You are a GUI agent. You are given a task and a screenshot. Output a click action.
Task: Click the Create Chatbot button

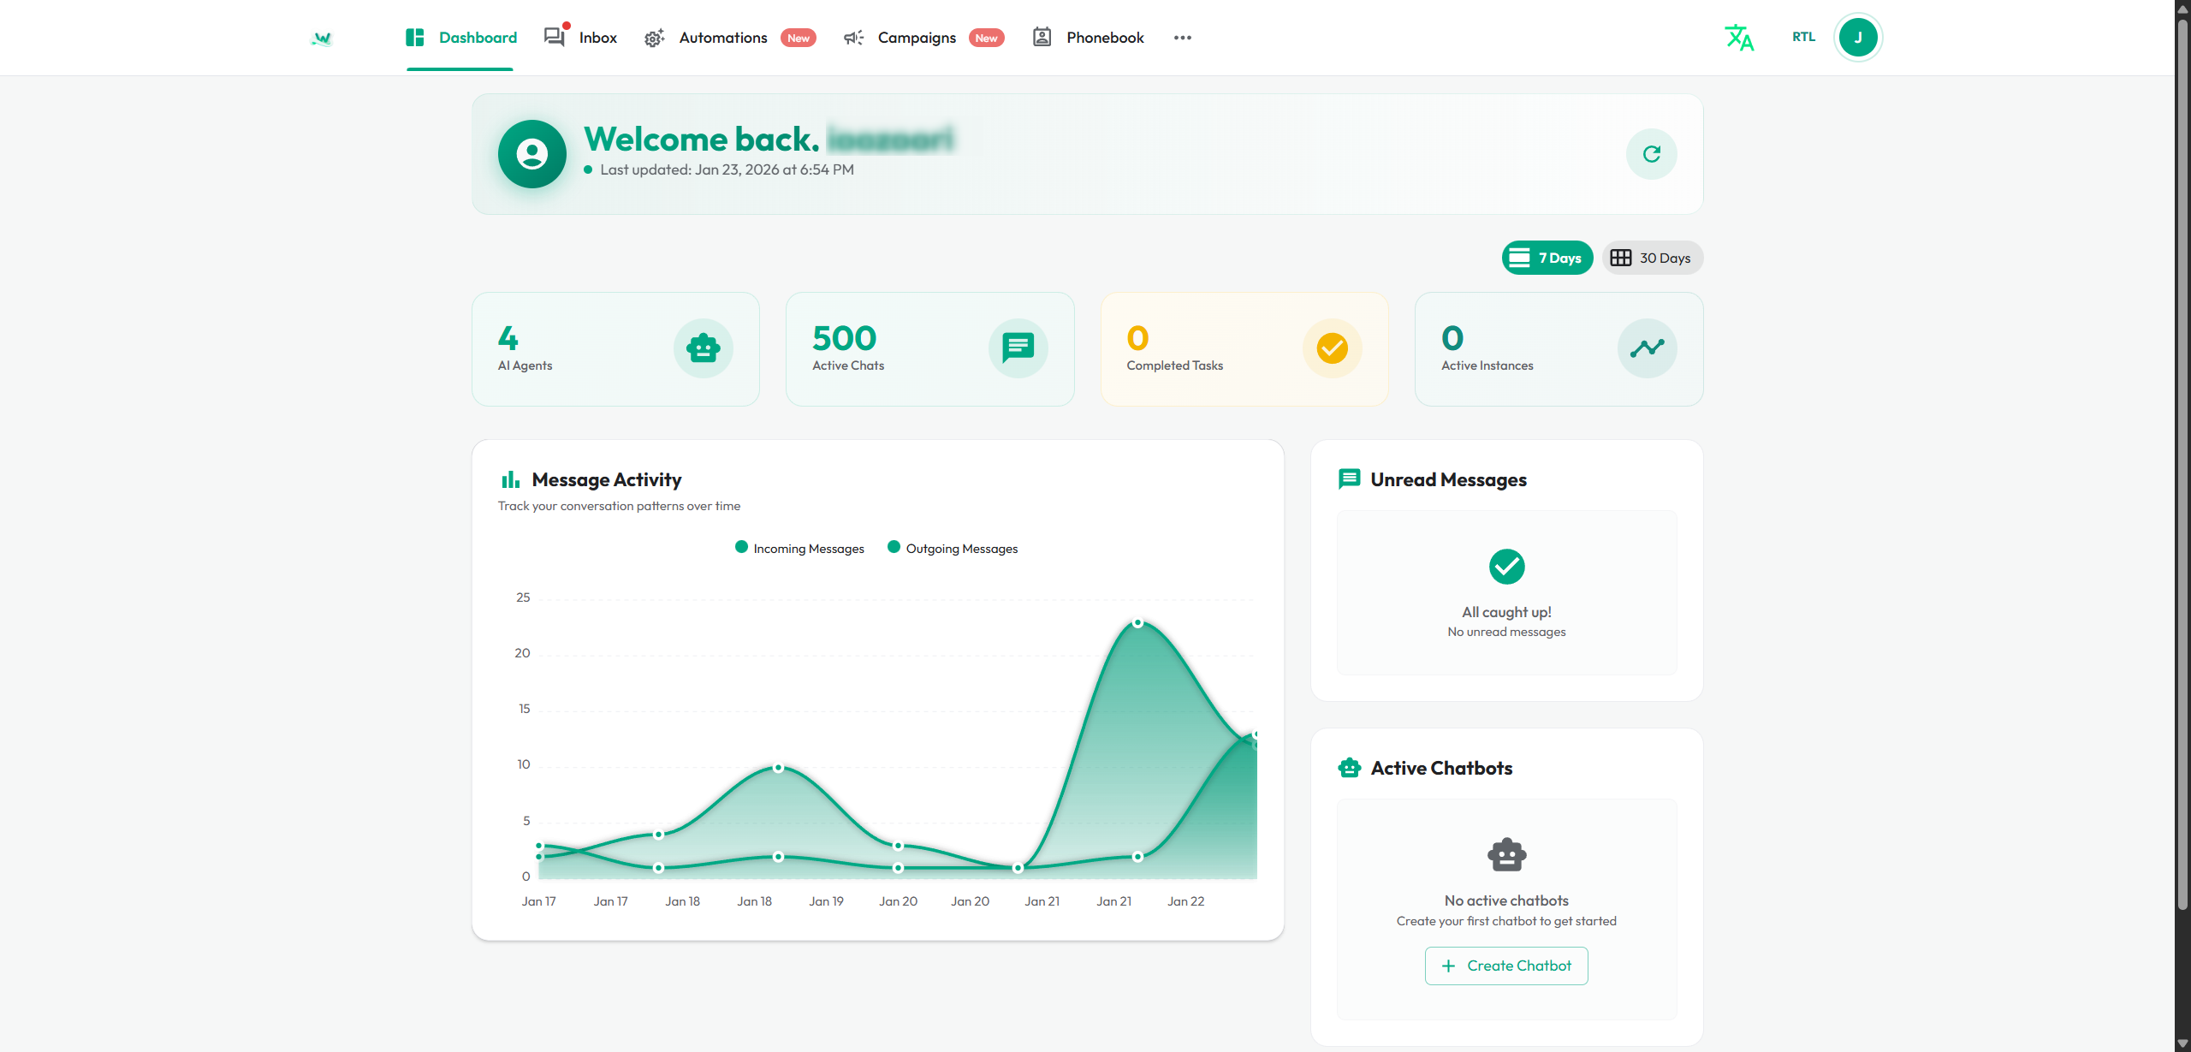(1505, 966)
